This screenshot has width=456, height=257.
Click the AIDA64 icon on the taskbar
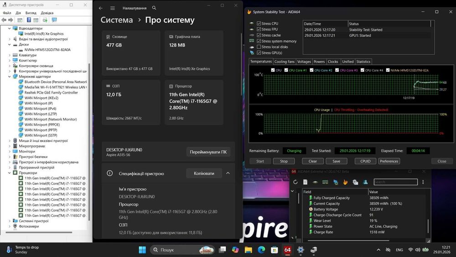(288, 250)
